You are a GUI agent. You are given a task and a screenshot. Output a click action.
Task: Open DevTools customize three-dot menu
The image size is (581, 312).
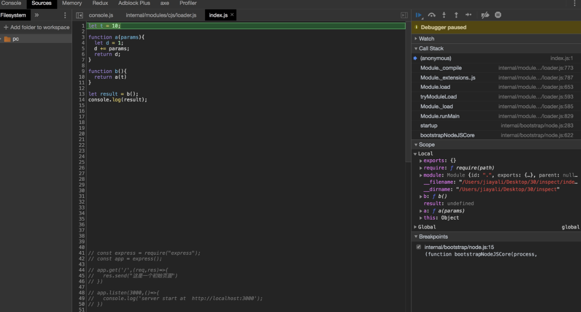(x=574, y=3)
